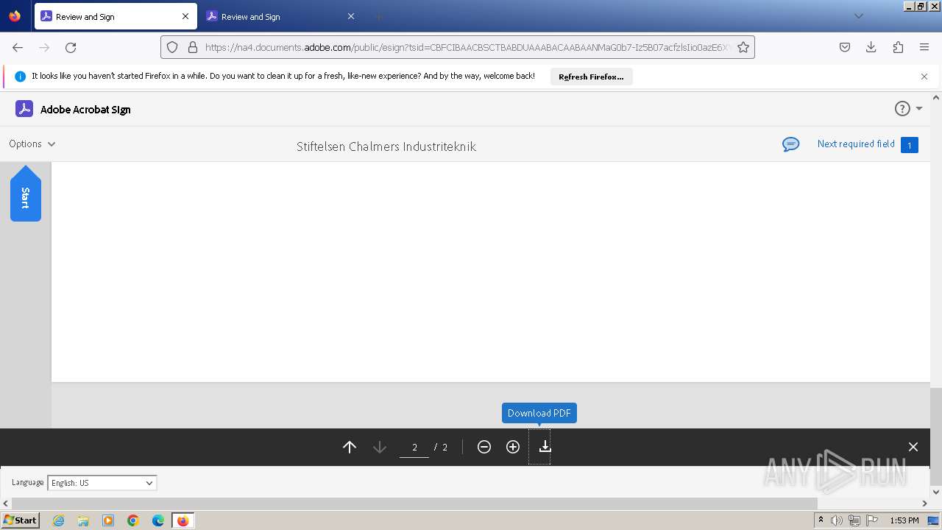Screen dimensions: 942x530
Task: Click the required field count badge
Action: [x=910, y=145]
